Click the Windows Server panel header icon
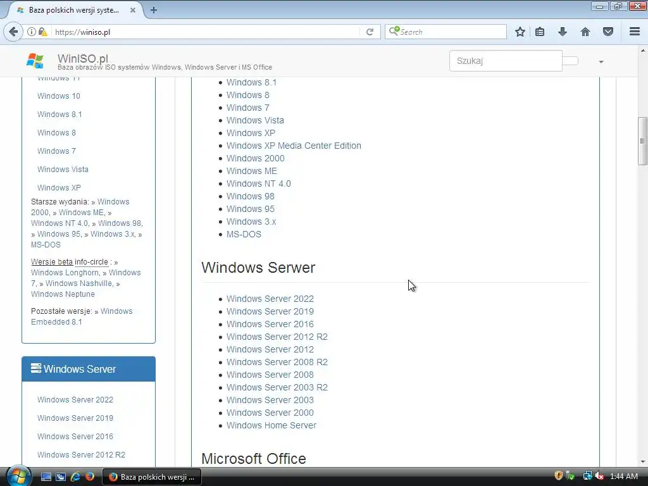 point(36,368)
